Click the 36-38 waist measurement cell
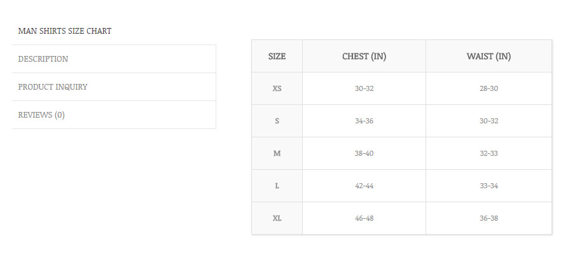582x269 pixels. point(488,219)
